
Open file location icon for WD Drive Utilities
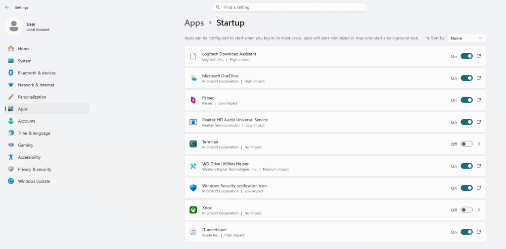(479, 166)
